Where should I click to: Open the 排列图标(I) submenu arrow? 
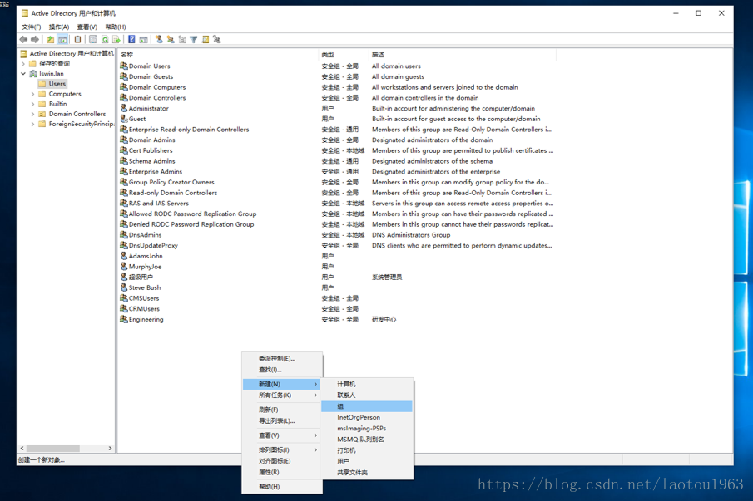[315, 449]
